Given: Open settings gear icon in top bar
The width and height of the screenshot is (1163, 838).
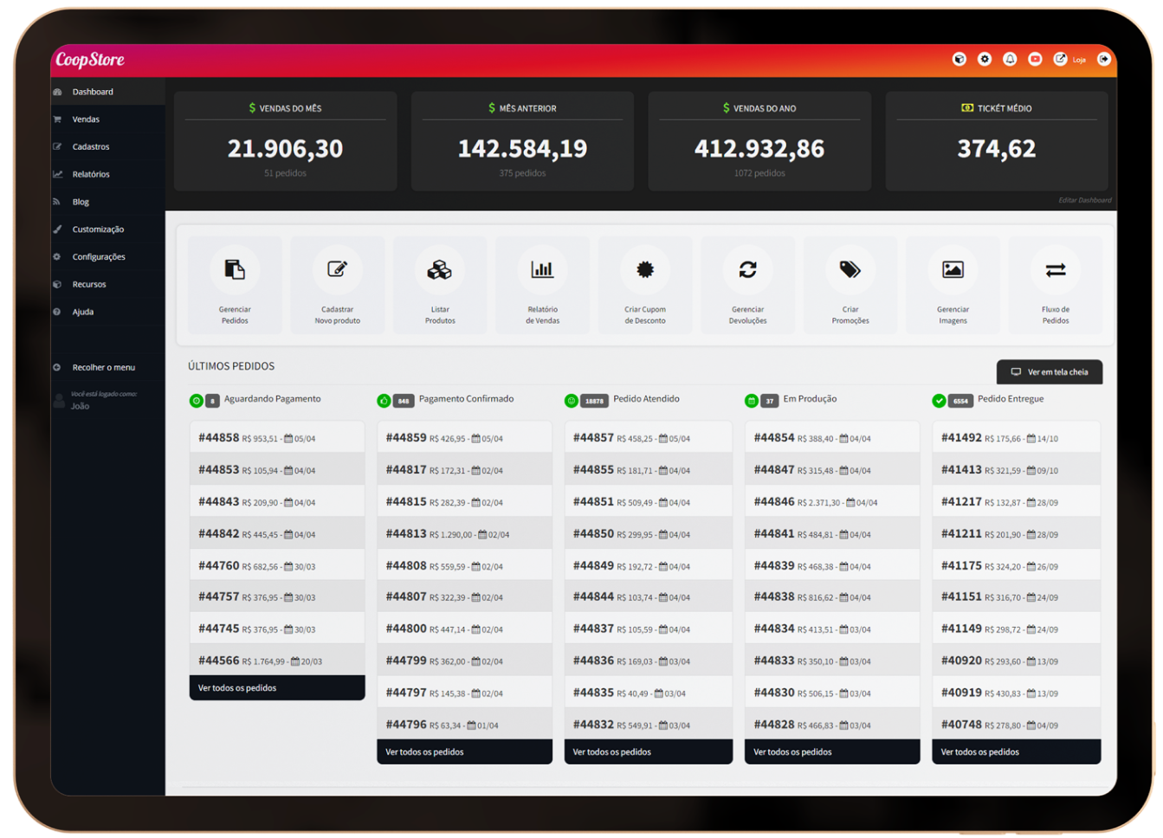Looking at the screenshot, I should pos(984,59).
